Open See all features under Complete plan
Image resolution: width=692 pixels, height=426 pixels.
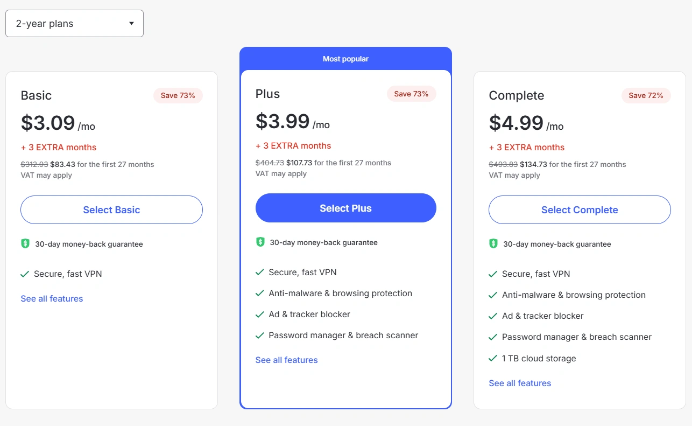[520, 383]
